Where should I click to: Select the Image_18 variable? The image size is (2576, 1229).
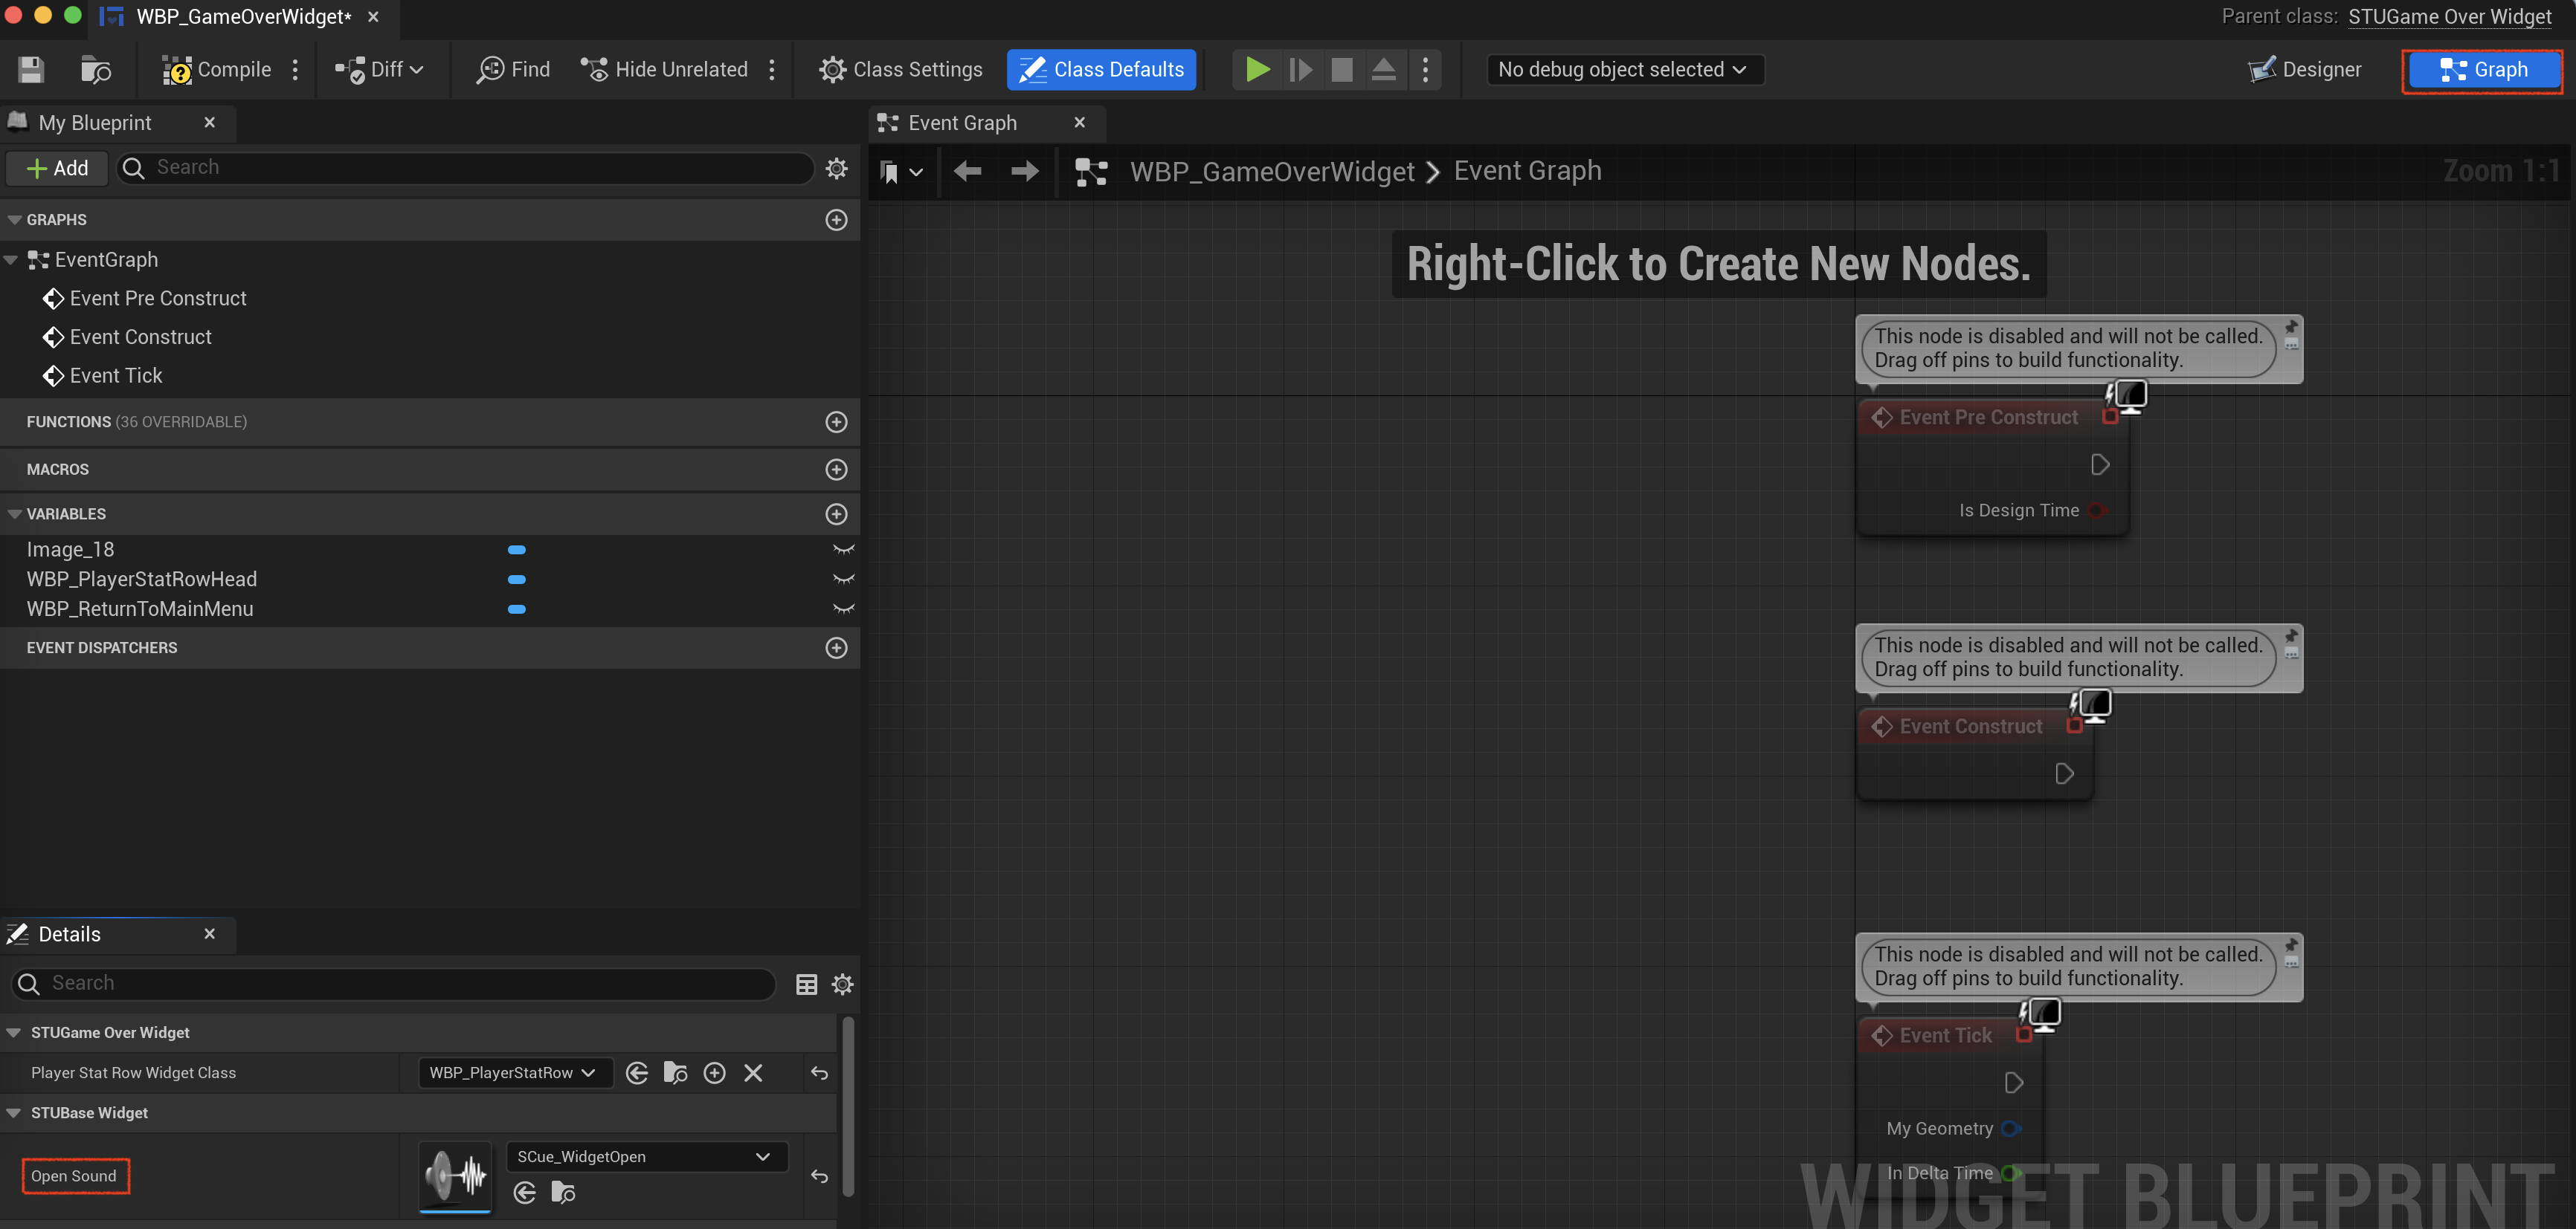pos(70,550)
